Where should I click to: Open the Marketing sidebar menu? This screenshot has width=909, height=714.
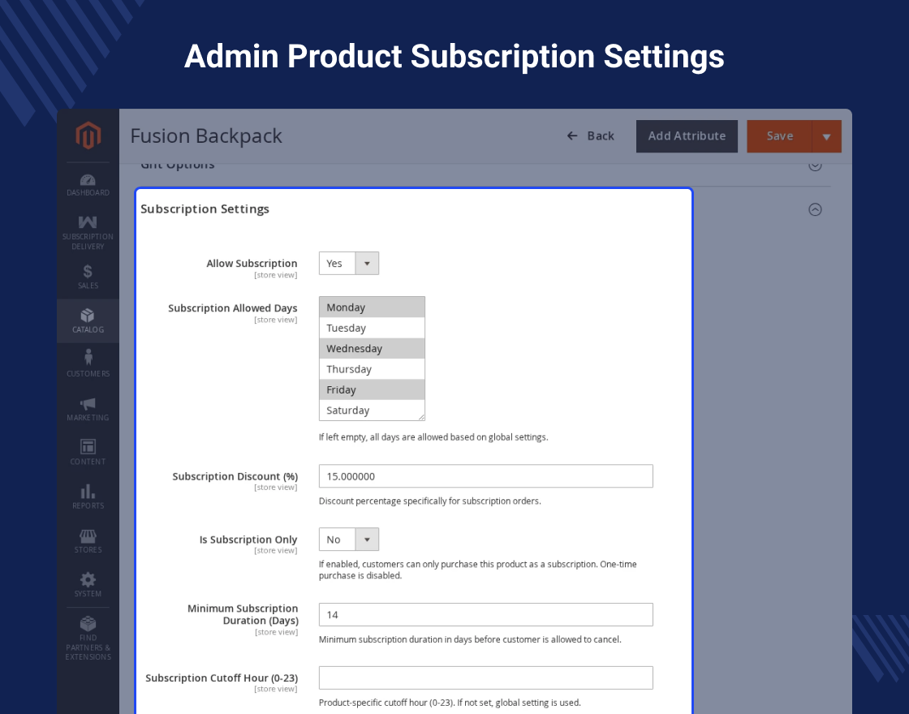(x=88, y=409)
